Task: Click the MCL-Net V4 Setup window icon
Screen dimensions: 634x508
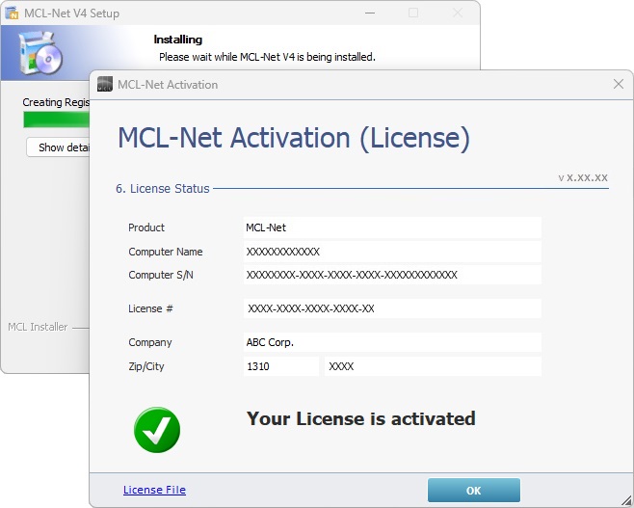Action: click(x=12, y=13)
